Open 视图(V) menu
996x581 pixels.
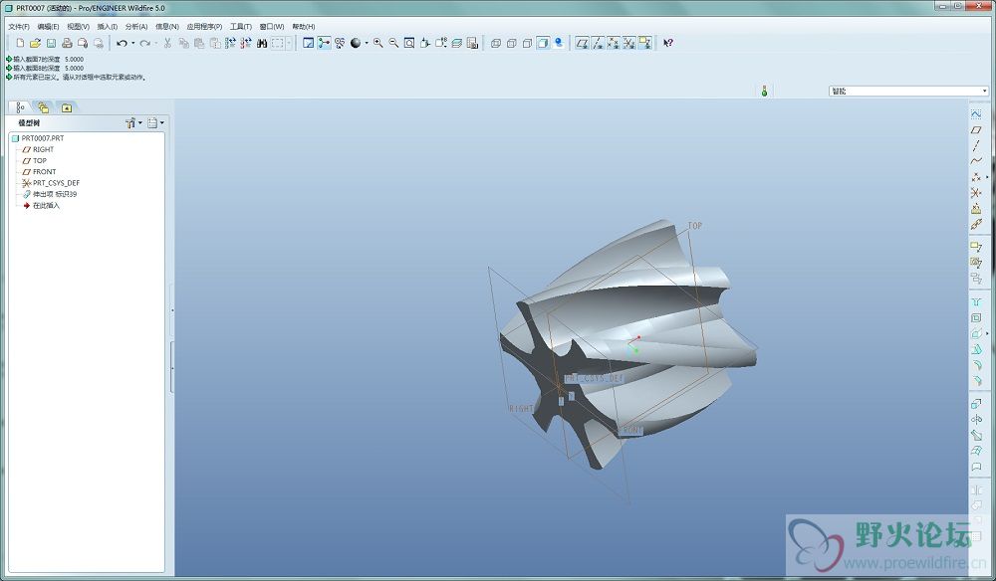78,27
